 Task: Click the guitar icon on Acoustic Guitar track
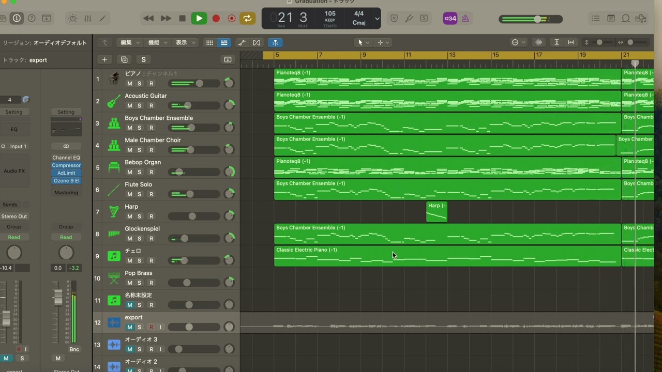coord(114,101)
